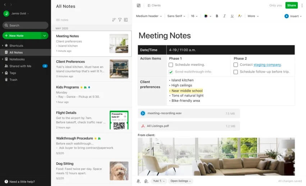Image resolution: width=306 pixels, height=186 pixels.
Task: Toggle italic text formatting
Action: (224, 16)
